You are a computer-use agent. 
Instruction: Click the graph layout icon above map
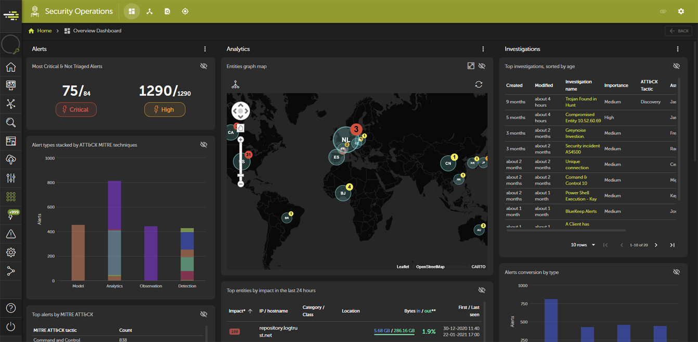(236, 84)
